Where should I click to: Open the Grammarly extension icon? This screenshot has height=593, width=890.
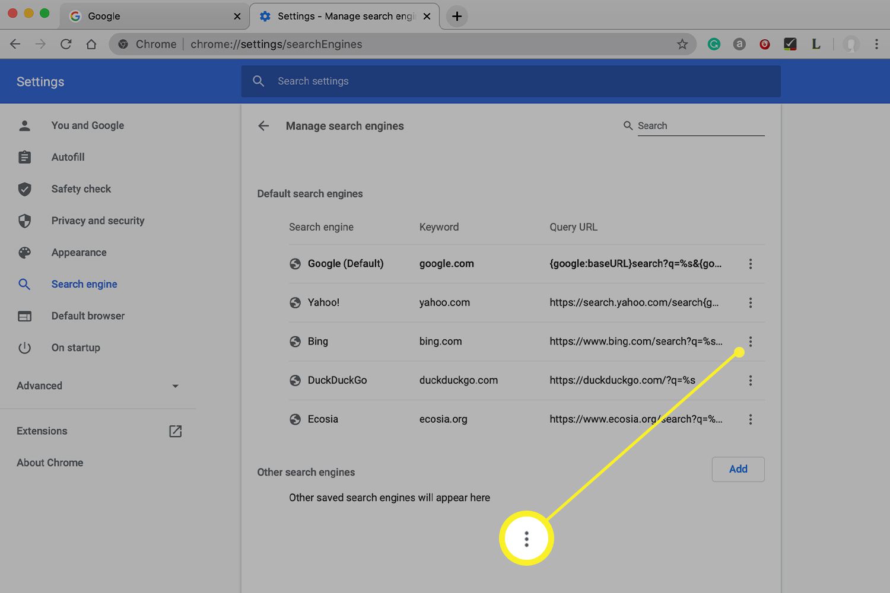pyautogui.click(x=714, y=44)
